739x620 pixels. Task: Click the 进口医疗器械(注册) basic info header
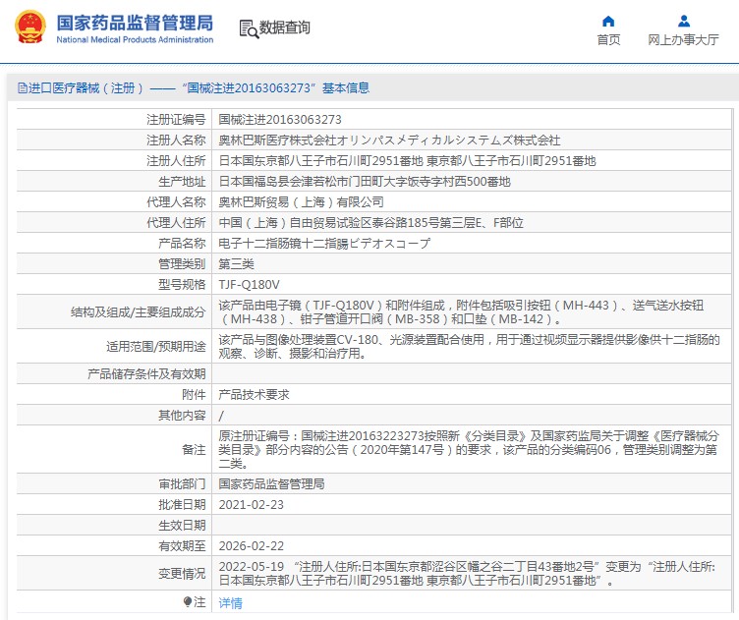tap(194, 88)
